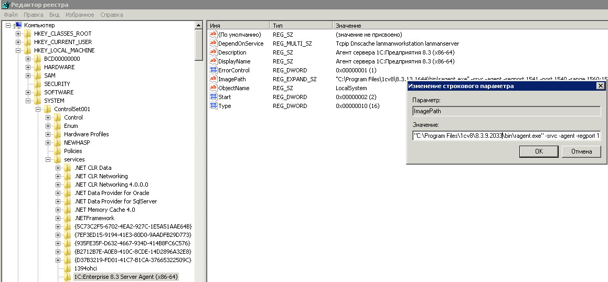The image size is (608, 282).
Task: Sort values by the Значение column header
Action: [x=470, y=26]
